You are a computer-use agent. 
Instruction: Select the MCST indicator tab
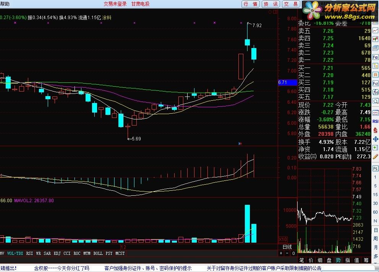[120, 253]
